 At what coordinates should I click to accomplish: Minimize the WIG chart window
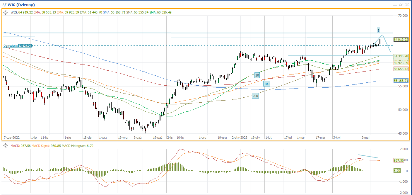[x=394, y=4]
